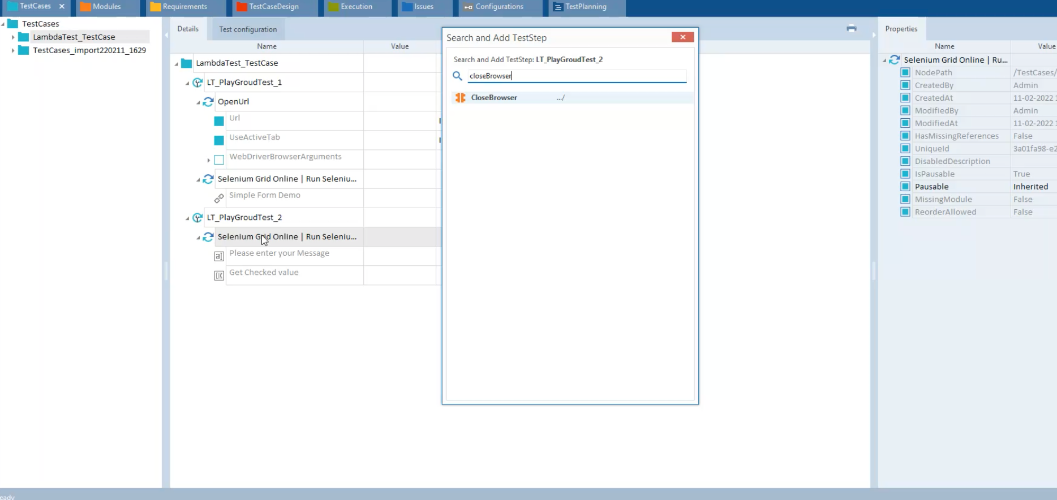The width and height of the screenshot is (1057, 500).
Task: Close the Search and Add TestStep dialog
Action: (x=682, y=37)
